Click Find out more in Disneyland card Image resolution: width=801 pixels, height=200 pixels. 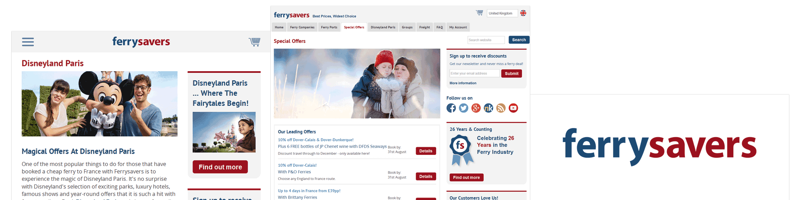(x=220, y=167)
